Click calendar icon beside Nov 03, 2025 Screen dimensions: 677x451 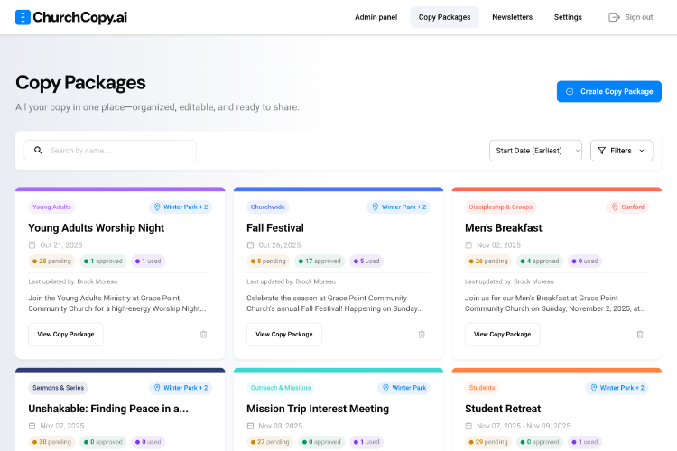point(250,426)
